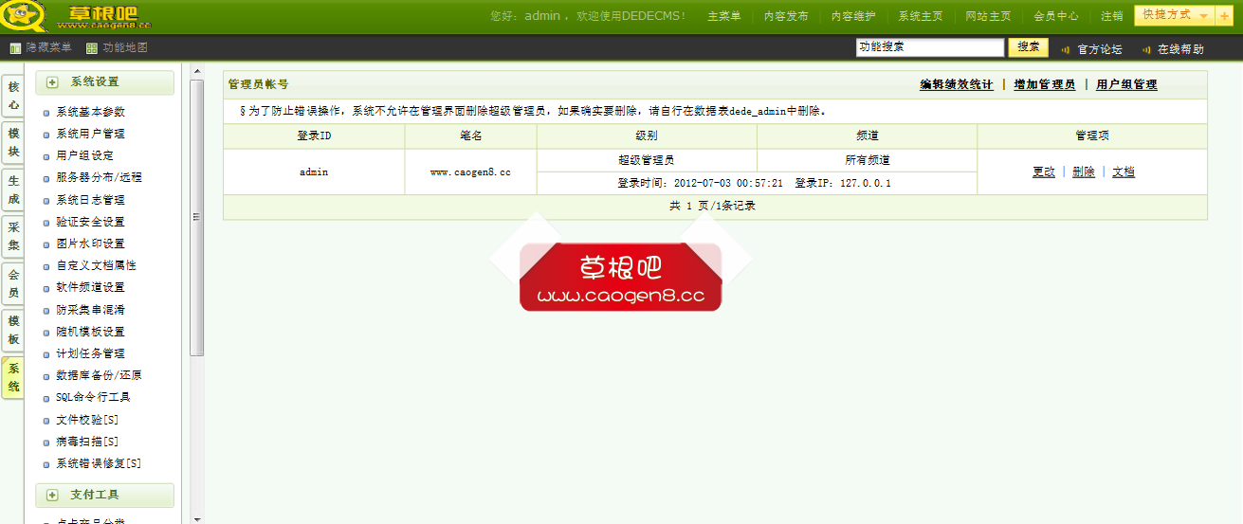This screenshot has width=1243, height=524.
Task: Click the signal icon before 在线帮助
Action: click(1146, 49)
